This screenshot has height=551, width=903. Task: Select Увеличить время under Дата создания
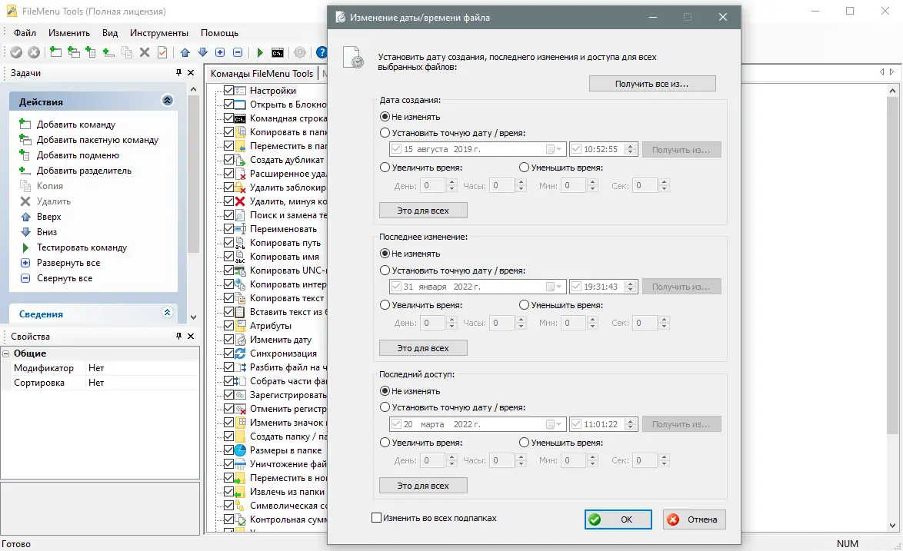(x=385, y=168)
